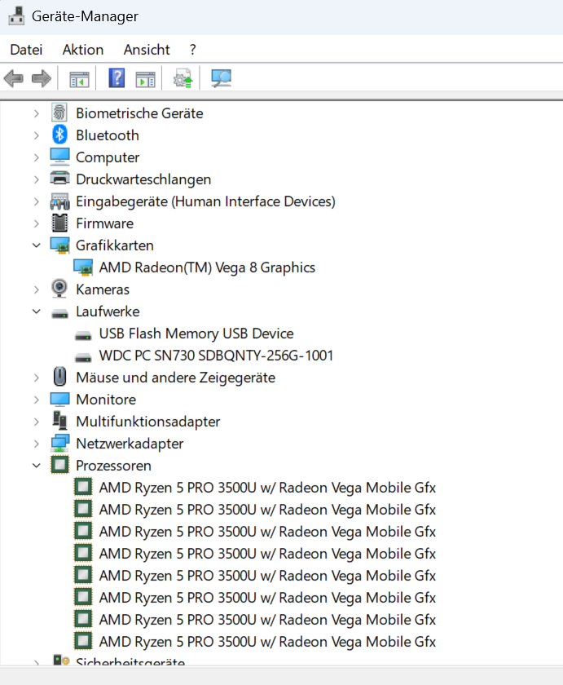The height and width of the screenshot is (685, 563).
Task: Select the Grafikkarten category label
Action: [x=115, y=245]
